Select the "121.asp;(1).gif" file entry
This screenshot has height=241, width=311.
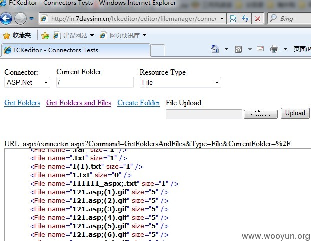pyautogui.click(x=99, y=192)
